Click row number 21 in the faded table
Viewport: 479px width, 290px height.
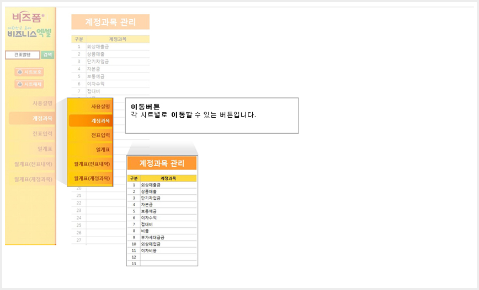79,195
